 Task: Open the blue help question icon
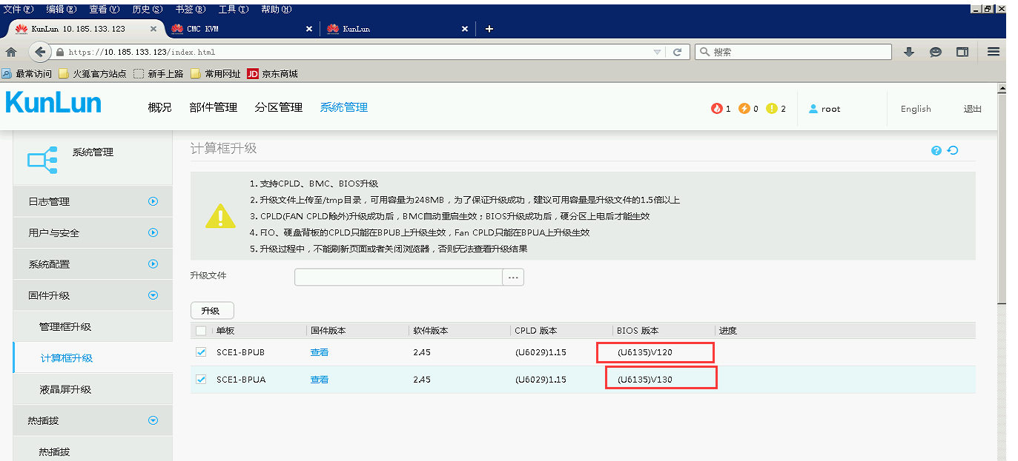pyautogui.click(x=936, y=150)
